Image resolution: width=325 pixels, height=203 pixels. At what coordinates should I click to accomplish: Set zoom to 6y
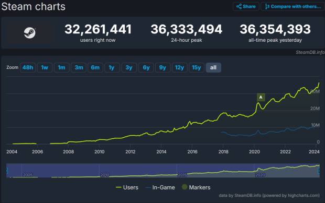pyautogui.click(x=146, y=67)
